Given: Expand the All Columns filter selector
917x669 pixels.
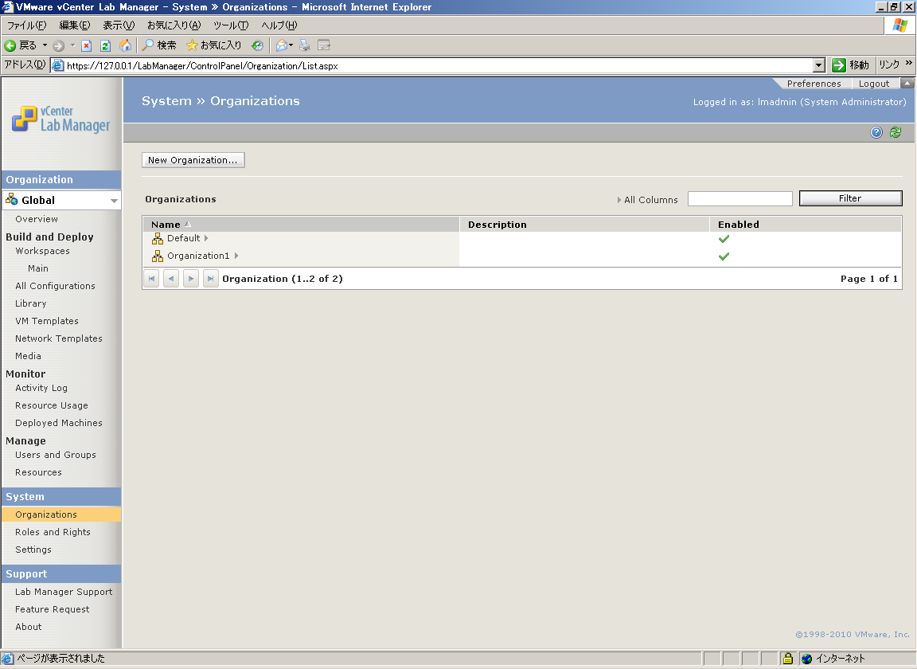Looking at the screenshot, I should 619,200.
